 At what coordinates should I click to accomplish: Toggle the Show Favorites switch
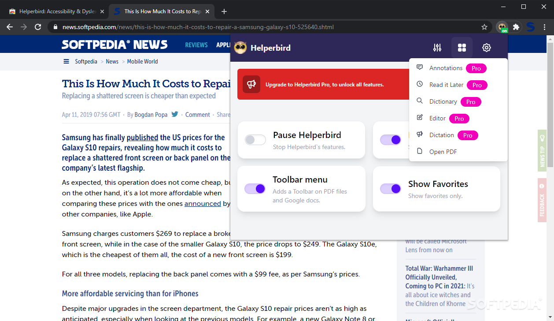tap(391, 189)
